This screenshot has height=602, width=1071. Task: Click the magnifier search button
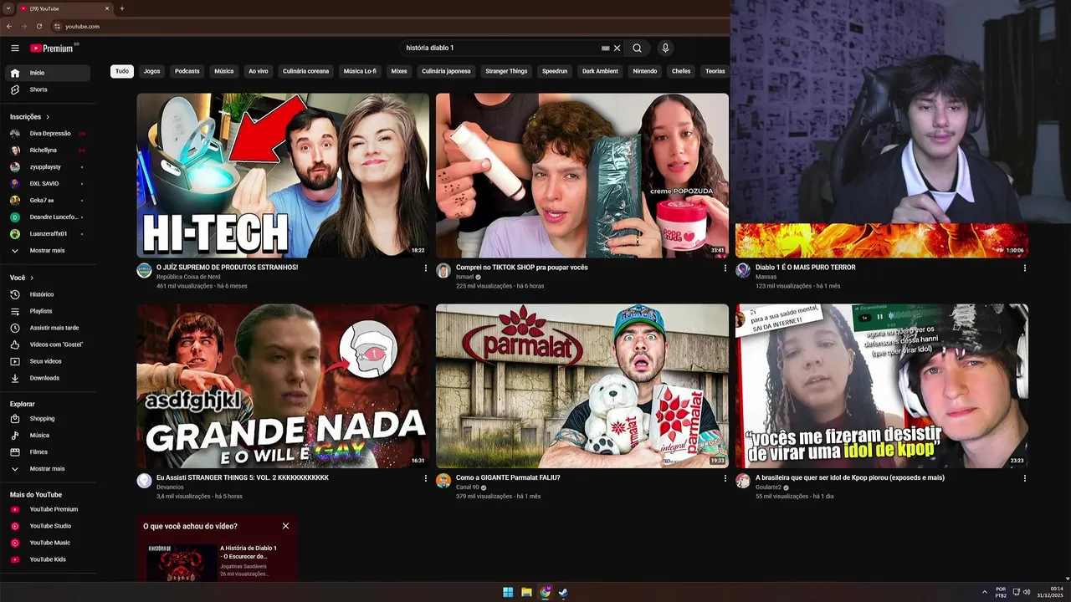(637, 48)
